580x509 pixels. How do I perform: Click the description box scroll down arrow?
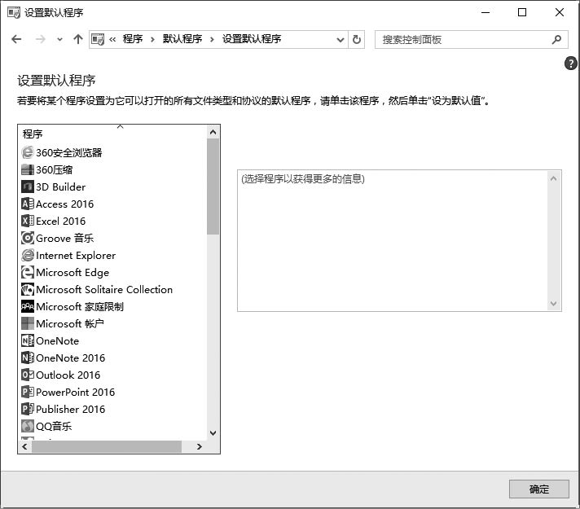click(553, 303)
